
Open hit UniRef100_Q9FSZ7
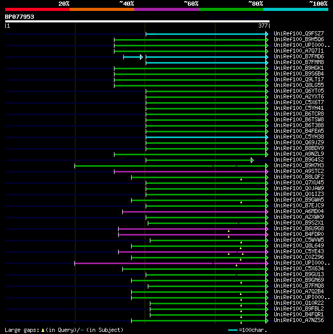[299, 34]
